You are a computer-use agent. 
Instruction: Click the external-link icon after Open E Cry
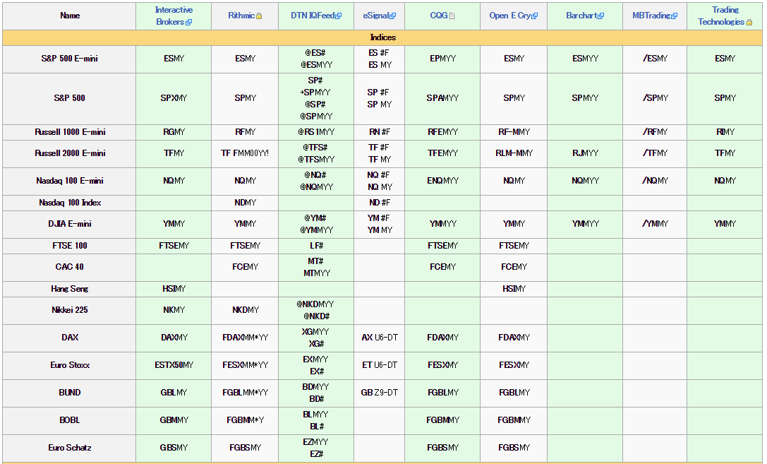point(534,16)
